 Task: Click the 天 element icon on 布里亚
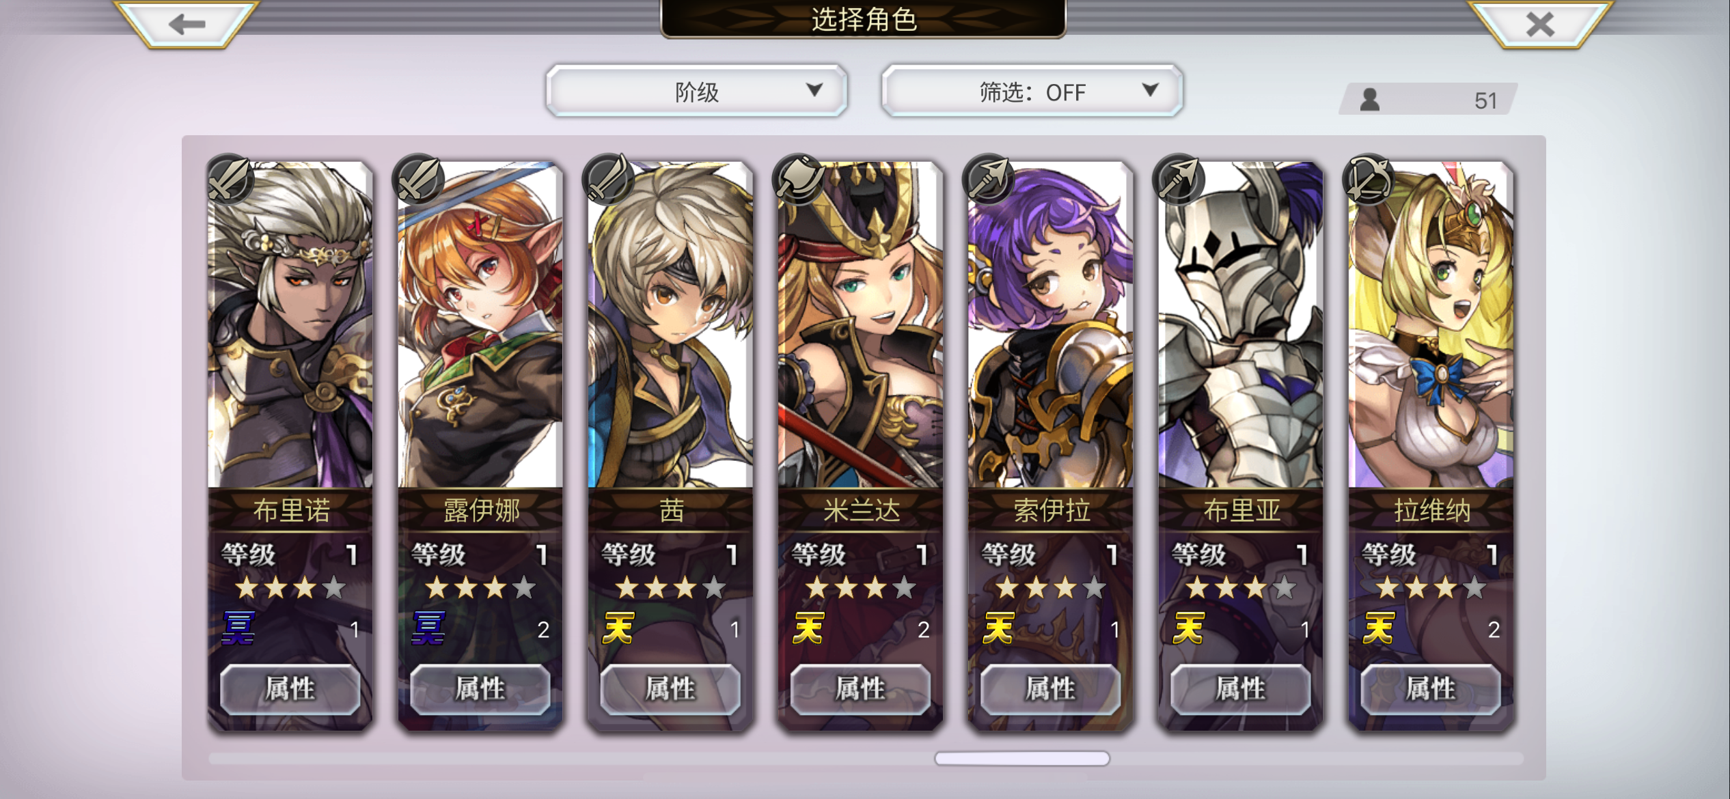[x=1188, y=628]
